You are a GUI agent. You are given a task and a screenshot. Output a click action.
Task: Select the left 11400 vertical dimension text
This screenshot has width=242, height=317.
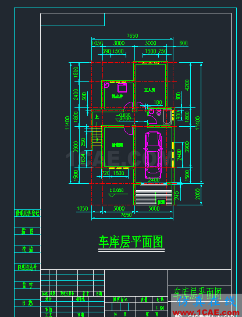point(67,123)
